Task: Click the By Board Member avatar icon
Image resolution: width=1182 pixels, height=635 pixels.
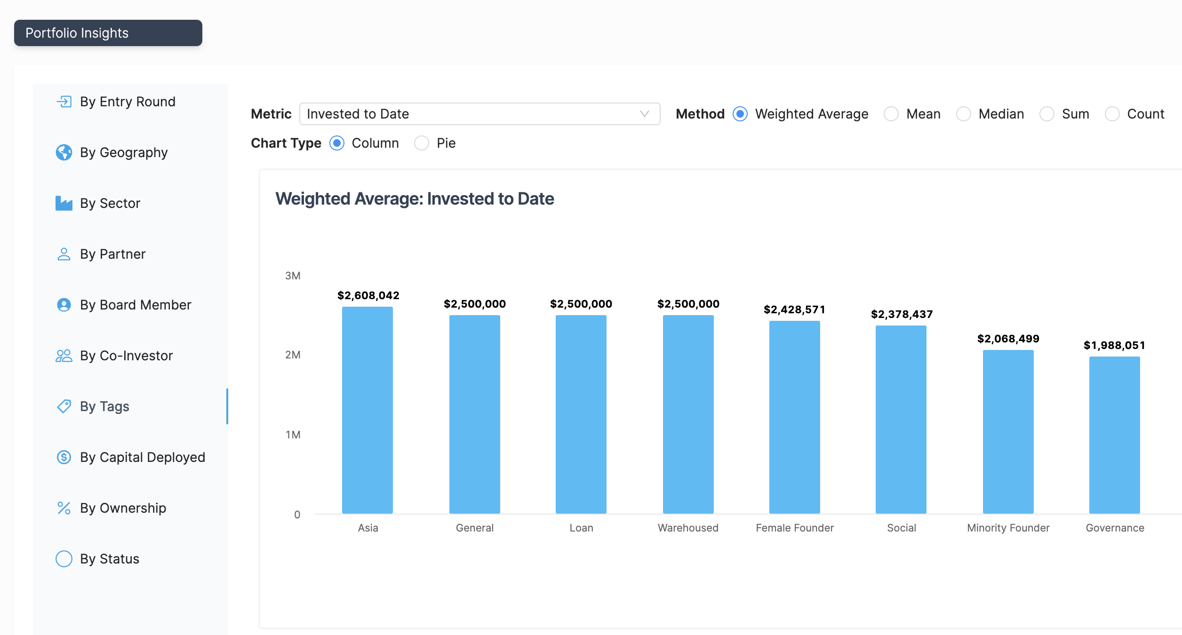Action: point(64,305)
